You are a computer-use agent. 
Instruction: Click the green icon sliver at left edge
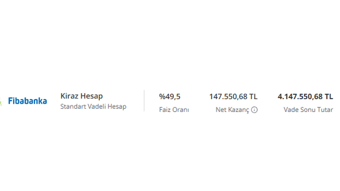tap(1, 102)
